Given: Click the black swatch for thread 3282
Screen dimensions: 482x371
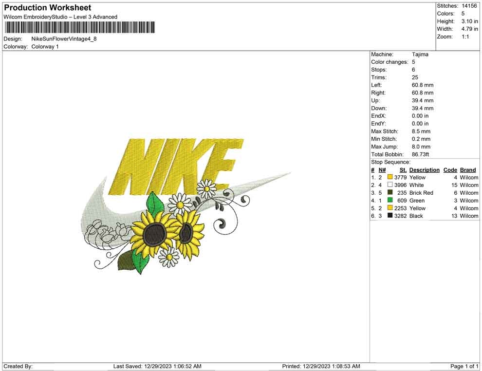Looking at the screenshot, I should pos(390,216).
